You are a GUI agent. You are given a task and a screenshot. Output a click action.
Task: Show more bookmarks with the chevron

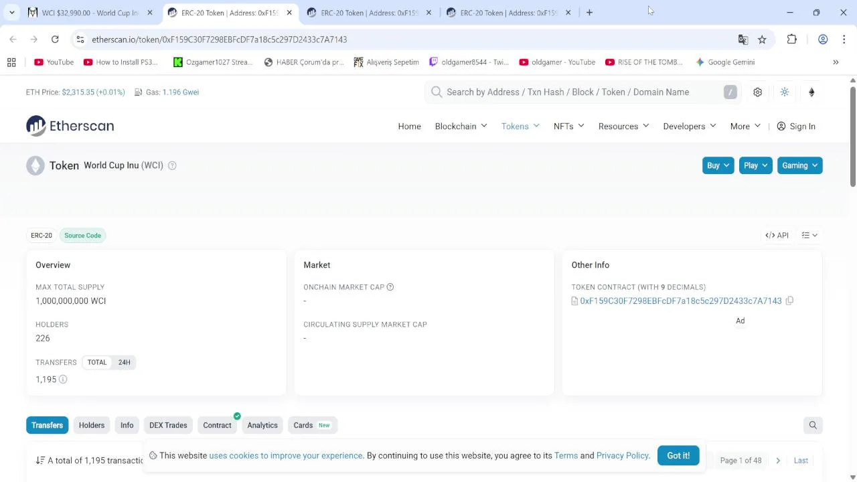tap(836, 62)
